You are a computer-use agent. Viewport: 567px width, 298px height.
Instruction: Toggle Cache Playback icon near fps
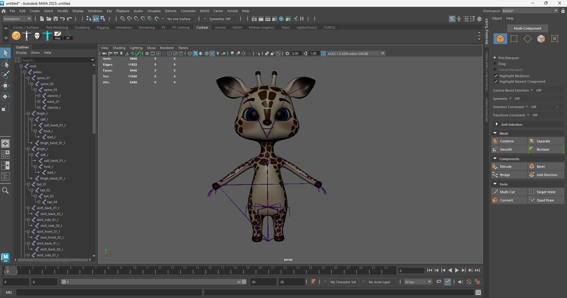click(447, 282)
